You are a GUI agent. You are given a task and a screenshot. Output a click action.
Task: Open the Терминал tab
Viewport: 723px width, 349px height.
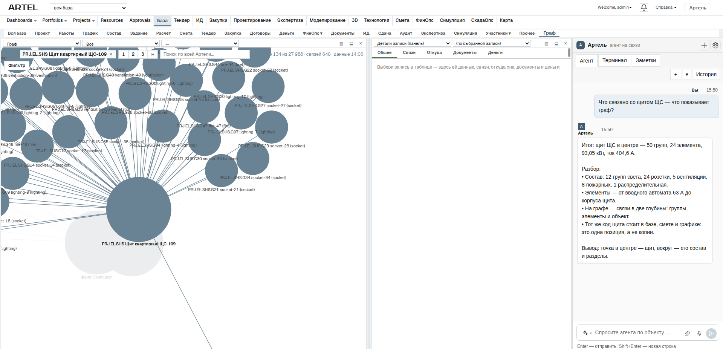tap(614, 60)
